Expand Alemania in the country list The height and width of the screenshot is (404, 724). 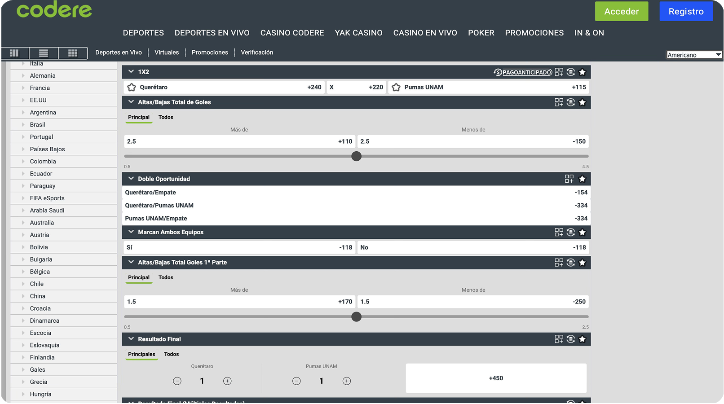(x=64, y=76)
